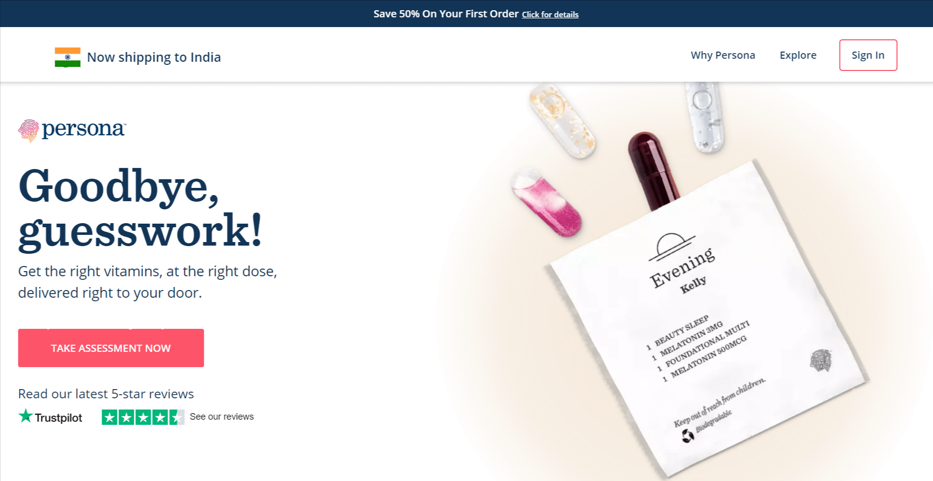The width and height of the screenshot is (933, 481).
Task: Click the half-filled fifth rating star
Action: tap(177, 418)
